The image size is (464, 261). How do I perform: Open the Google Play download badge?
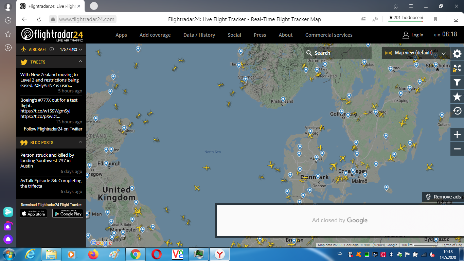coord(68,213)
